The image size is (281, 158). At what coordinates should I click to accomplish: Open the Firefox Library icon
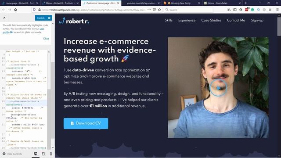(229, 10)
